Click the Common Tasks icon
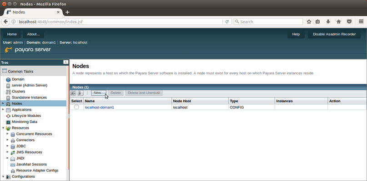This screenshot has height=181, width=367. pos(5,71)
